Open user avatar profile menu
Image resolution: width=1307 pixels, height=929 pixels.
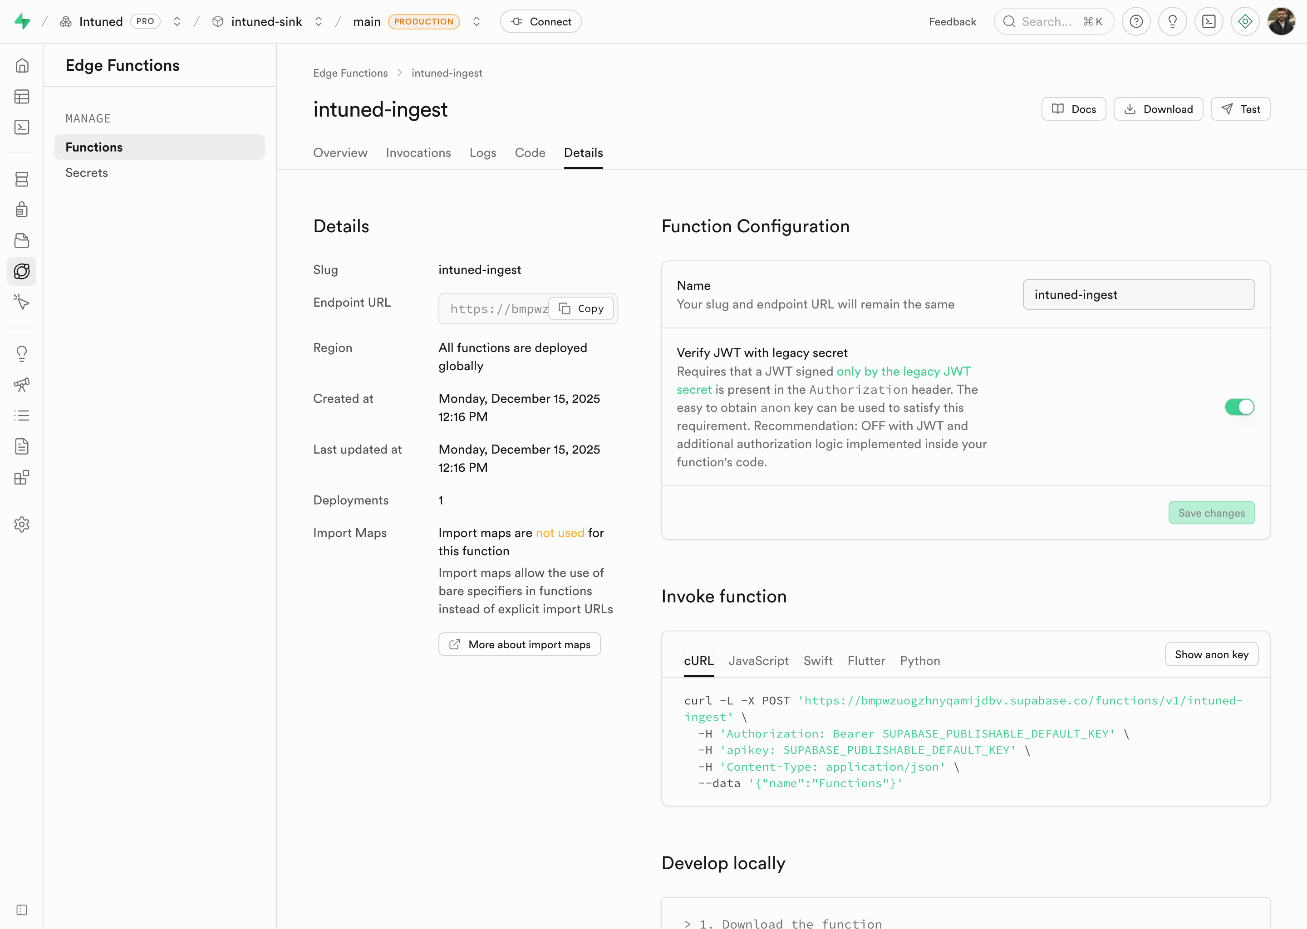pos(1281,22)
